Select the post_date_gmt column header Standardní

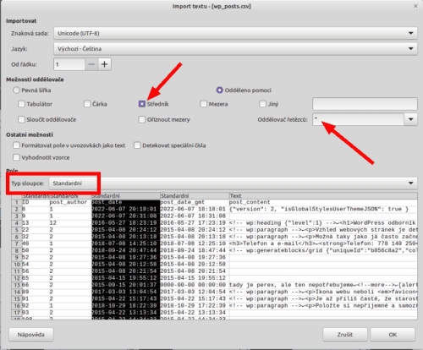[195, 195]
